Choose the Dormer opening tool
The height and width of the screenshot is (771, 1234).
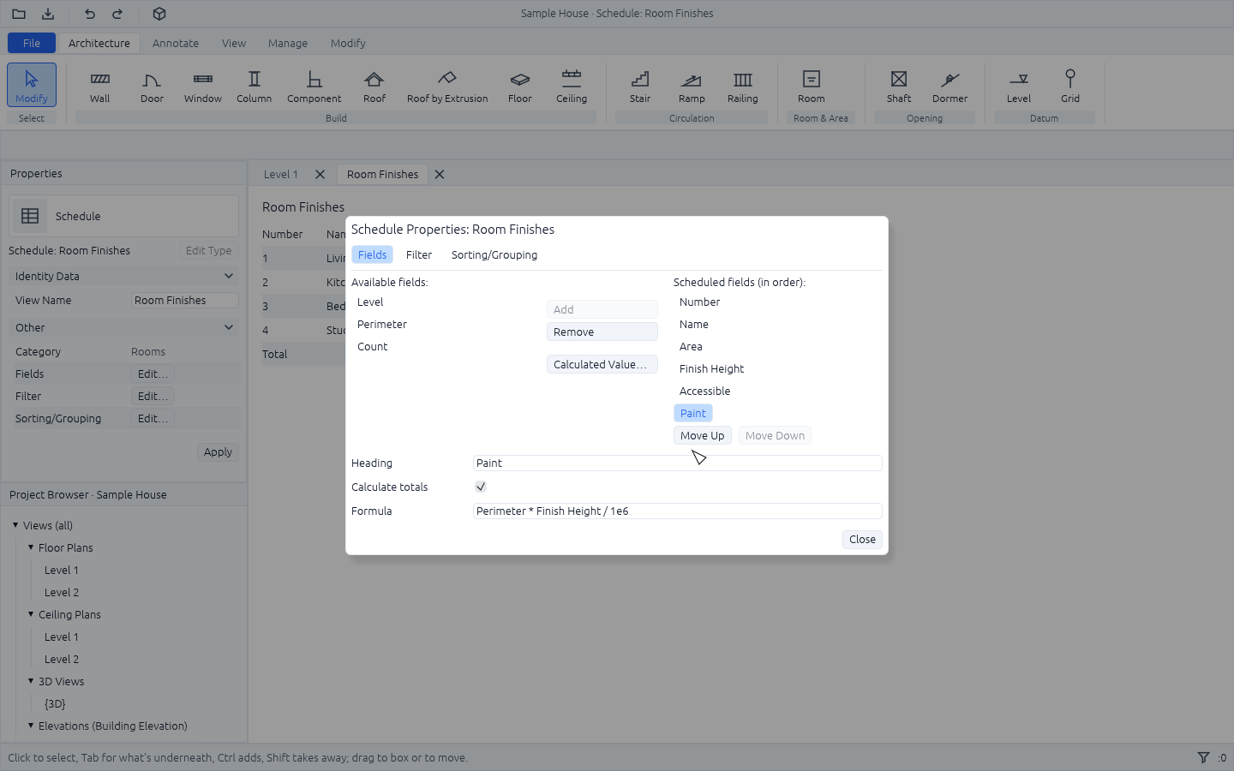(x=950, y=86)
